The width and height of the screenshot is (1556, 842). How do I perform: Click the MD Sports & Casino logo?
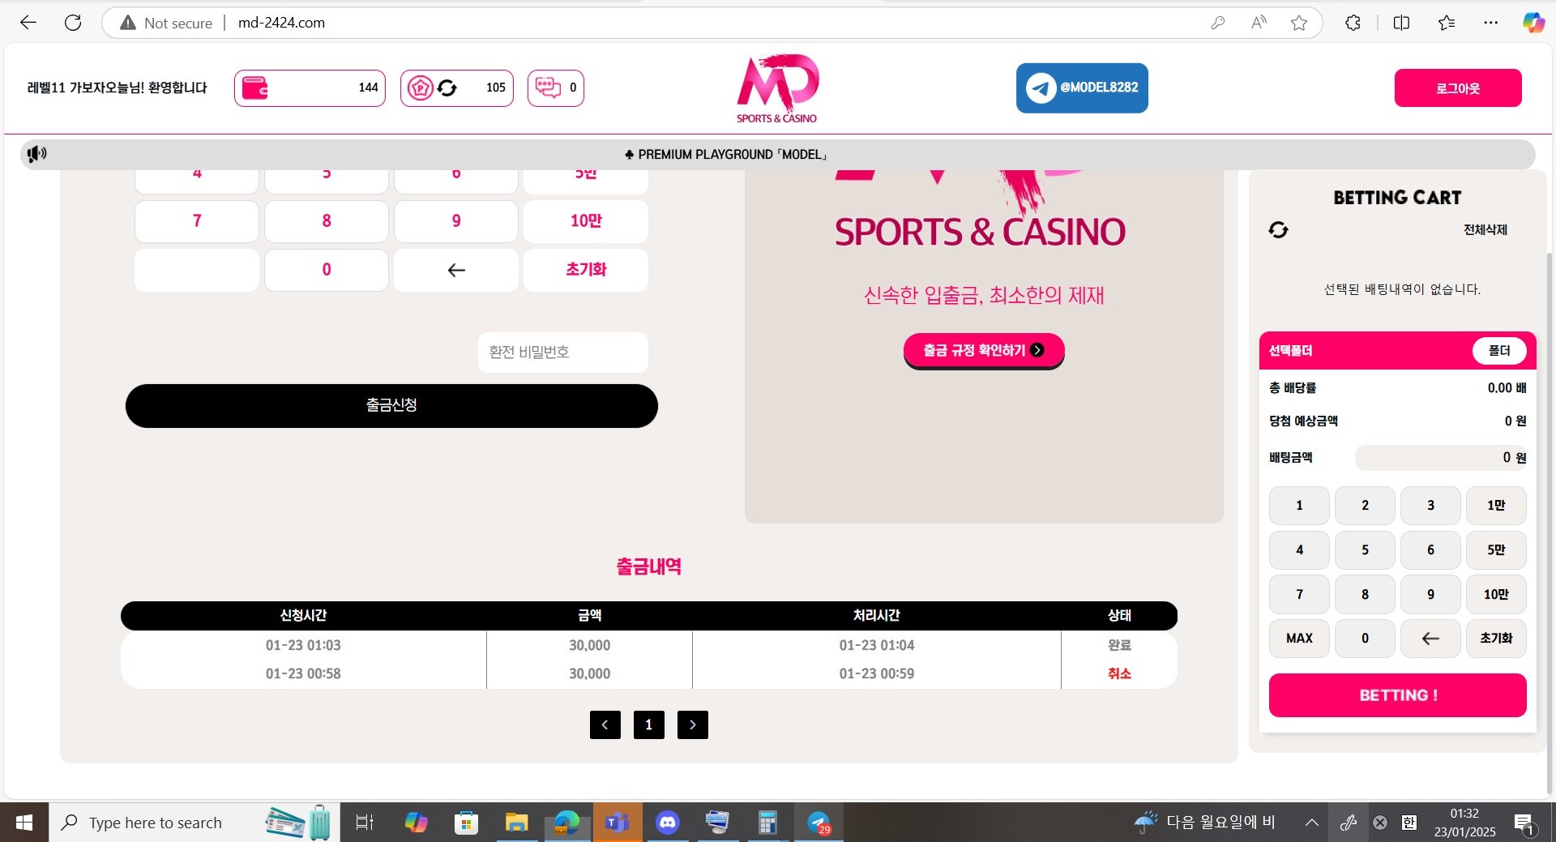tap(777, 88)
